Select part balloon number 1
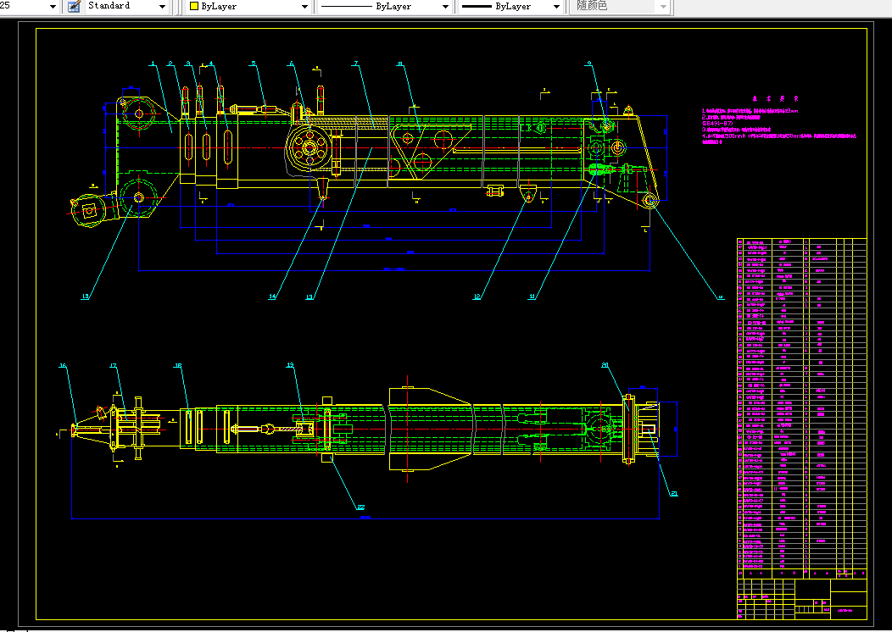This screenshot has height=632, width=892. [153, 64]
